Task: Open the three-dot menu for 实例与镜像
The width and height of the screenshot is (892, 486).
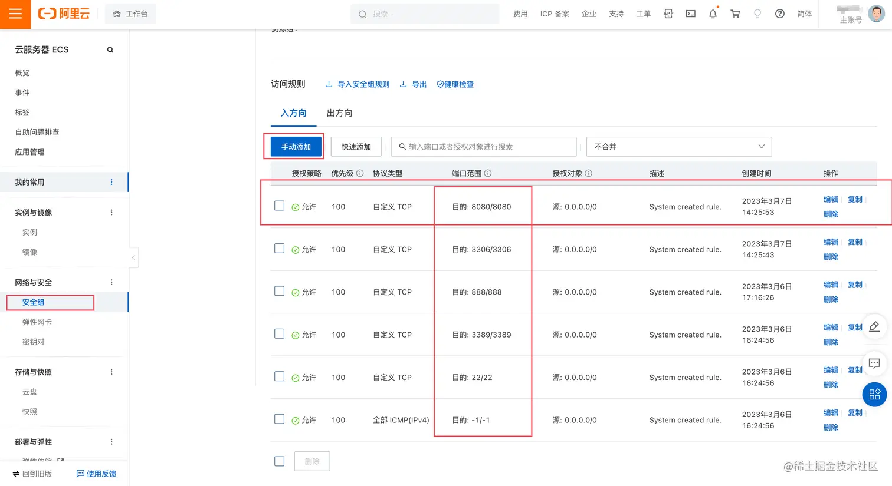Action: [x=112, y=213]
